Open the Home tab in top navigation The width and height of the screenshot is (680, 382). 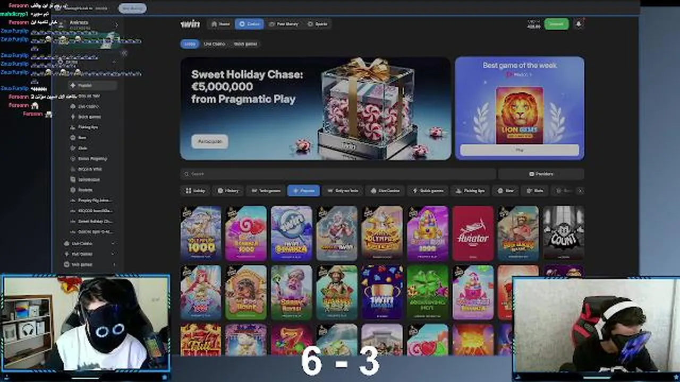tap(220, 24)
